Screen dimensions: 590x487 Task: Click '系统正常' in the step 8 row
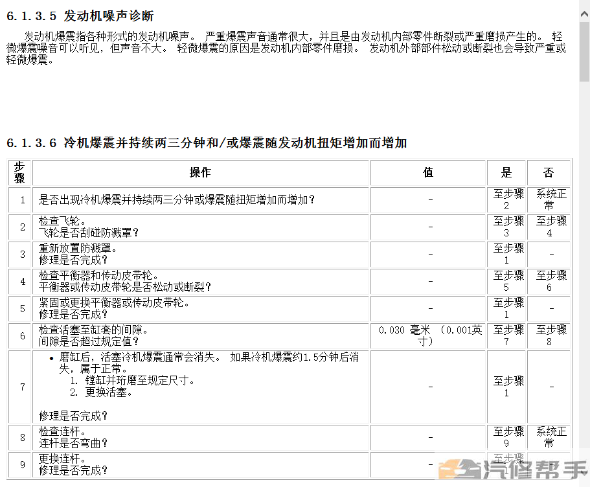pos(551,437)
